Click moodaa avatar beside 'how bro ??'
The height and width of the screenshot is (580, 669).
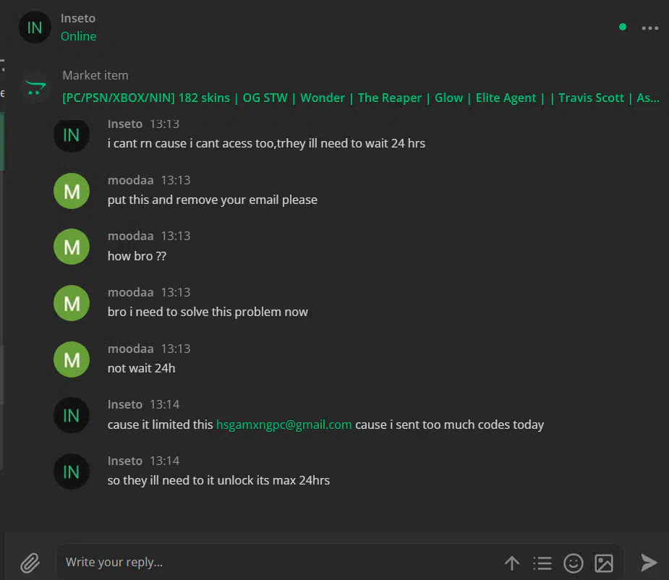72,247
